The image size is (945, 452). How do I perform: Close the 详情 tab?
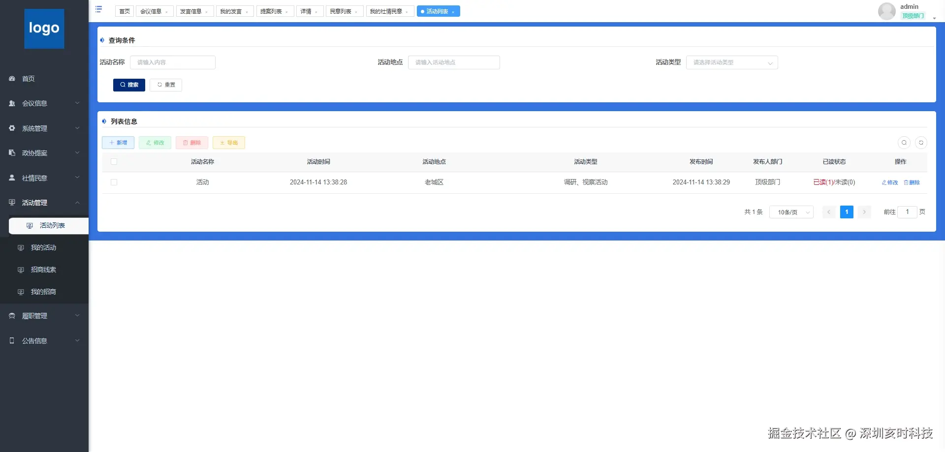click(x=316, y=12)
